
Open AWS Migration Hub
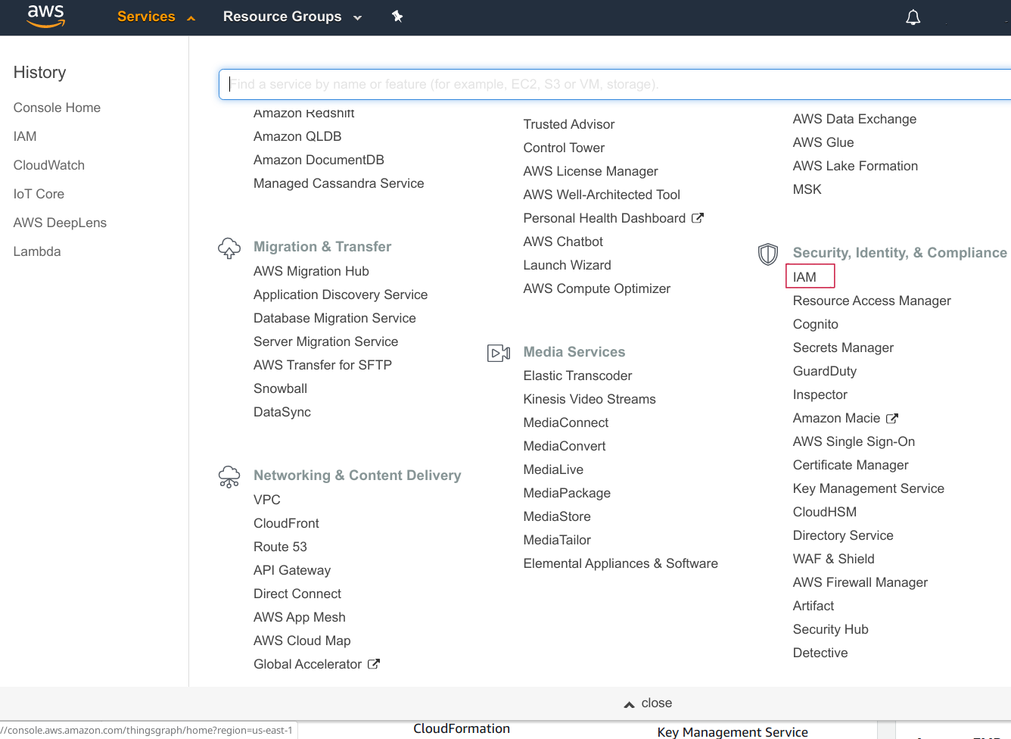[x=311, y=271]
